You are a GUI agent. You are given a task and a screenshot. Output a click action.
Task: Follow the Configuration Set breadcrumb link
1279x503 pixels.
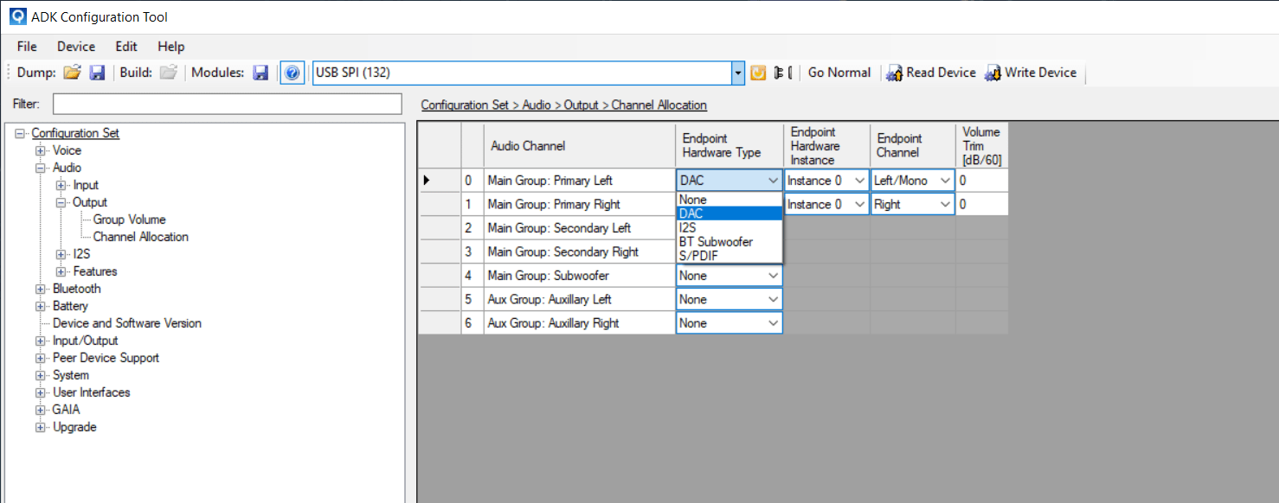coord(465,105)
